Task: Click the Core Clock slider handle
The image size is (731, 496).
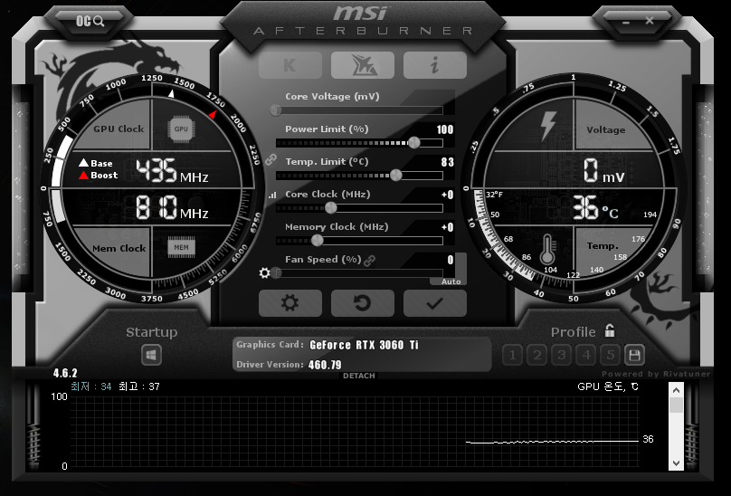Action: click(330, 208)
